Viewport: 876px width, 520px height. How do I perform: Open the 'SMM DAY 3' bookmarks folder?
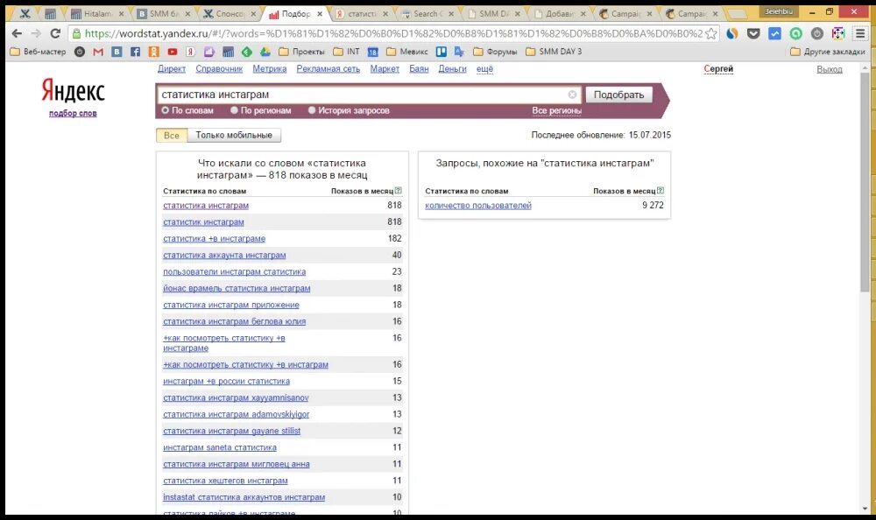(x=553, y=52)
